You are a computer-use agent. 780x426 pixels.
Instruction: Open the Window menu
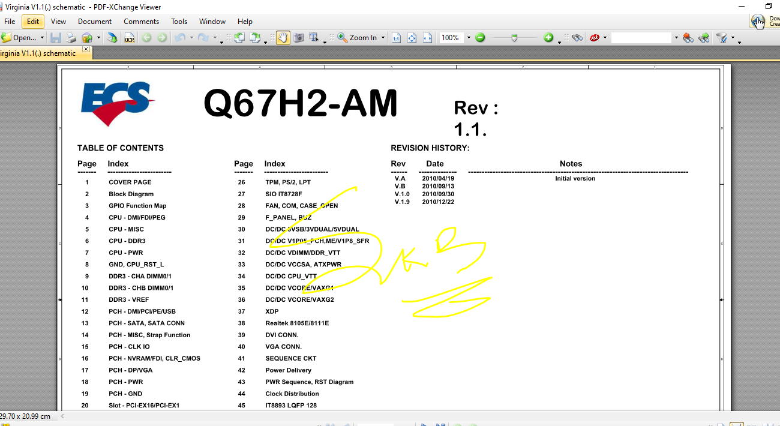coord(212,22)
